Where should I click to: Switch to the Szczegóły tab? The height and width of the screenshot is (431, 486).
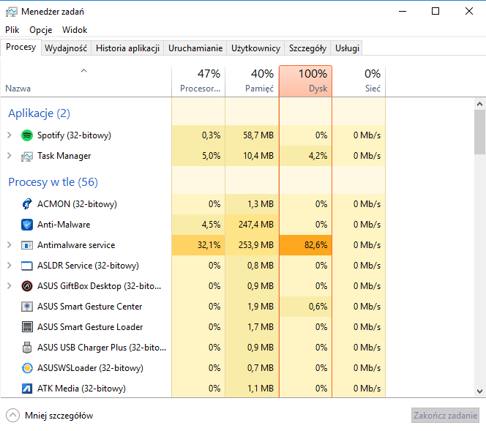[x=307, y=48]
